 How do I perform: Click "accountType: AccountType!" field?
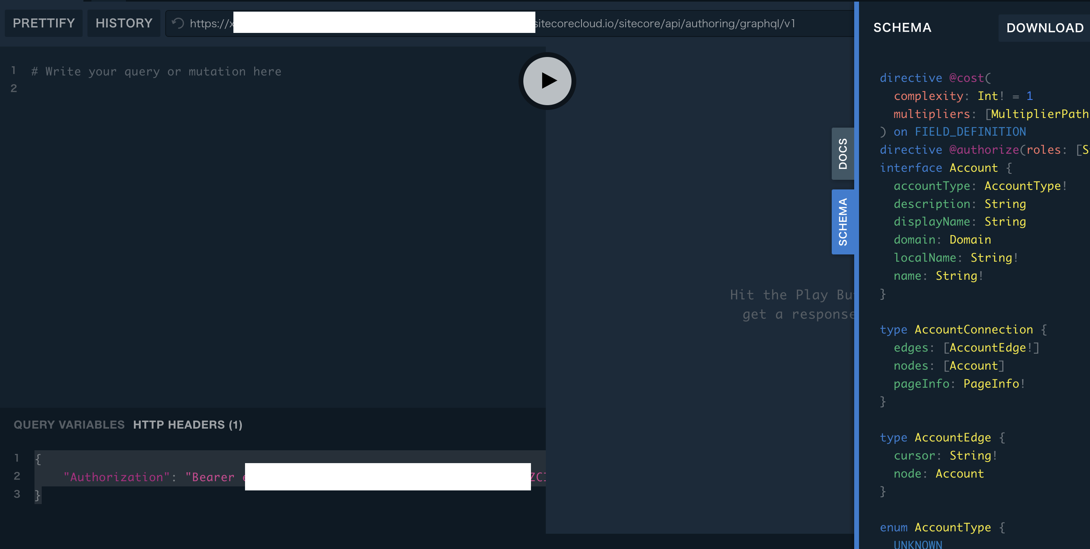(980, 186)
